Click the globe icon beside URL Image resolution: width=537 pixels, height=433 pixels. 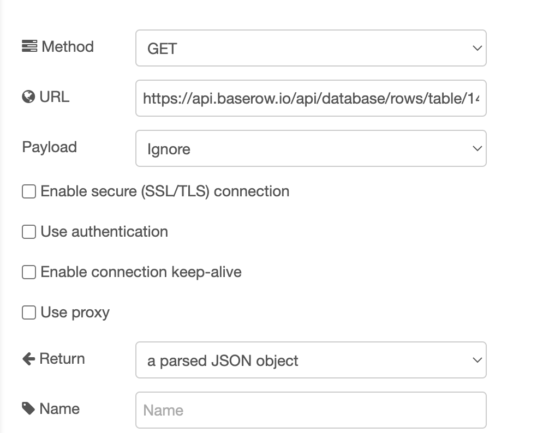click(28, 97)
